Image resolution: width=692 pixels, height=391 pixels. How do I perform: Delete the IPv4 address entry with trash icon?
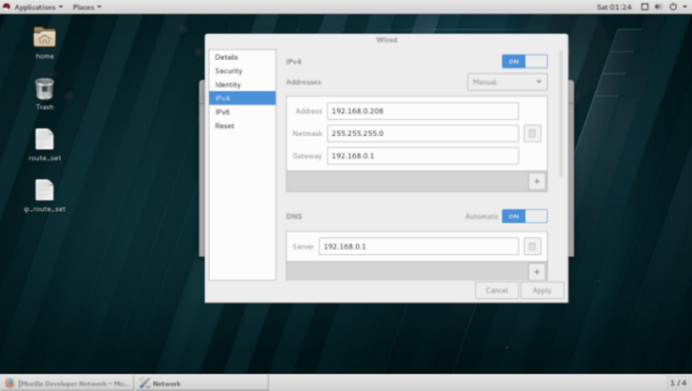point(532,133)
